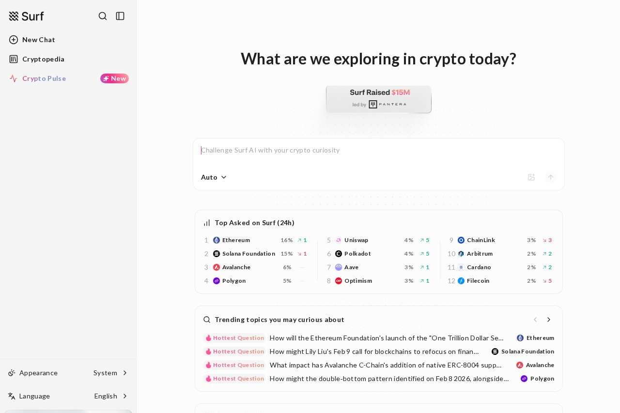The width and height of the screenshot is (620, 413).
Task: Click the image upload icon in prompt box
Action: point(531,177)
